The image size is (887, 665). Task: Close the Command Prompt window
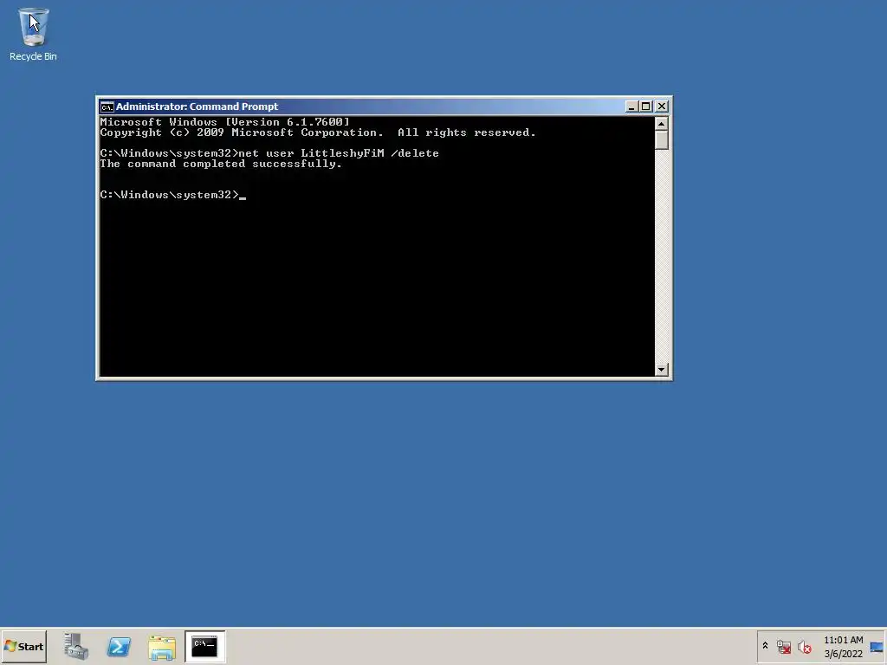[x=661, y=107]
